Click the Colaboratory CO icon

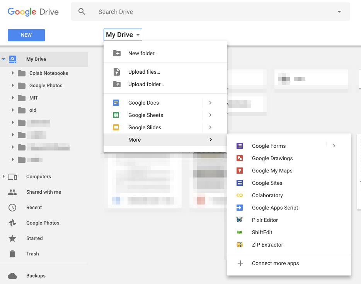coord(240,195)
